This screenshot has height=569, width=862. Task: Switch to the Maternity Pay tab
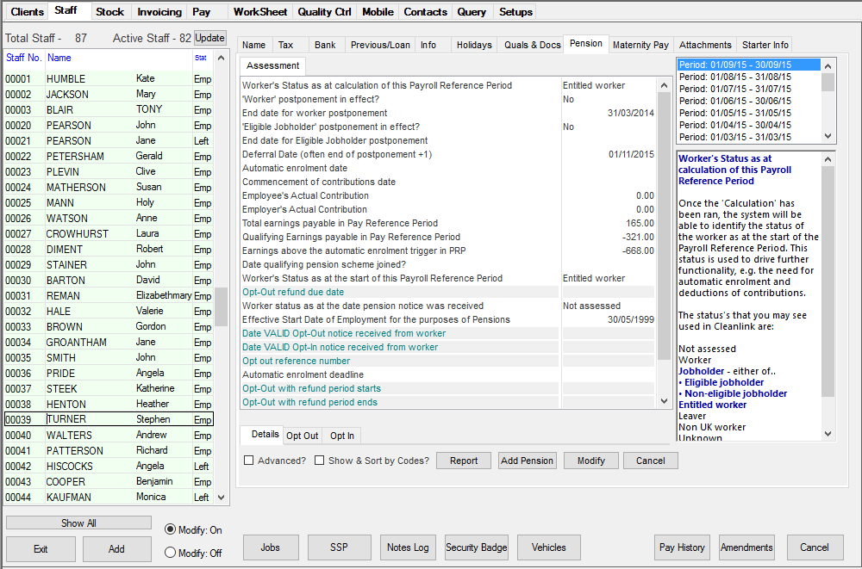(640, 44)
